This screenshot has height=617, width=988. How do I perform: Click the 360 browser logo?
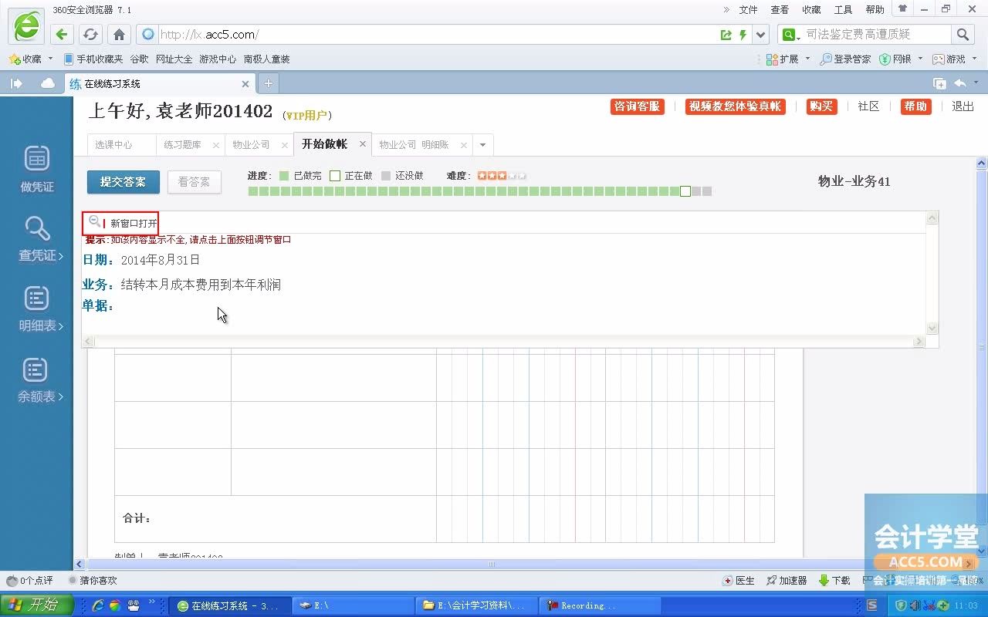(26, 26)
